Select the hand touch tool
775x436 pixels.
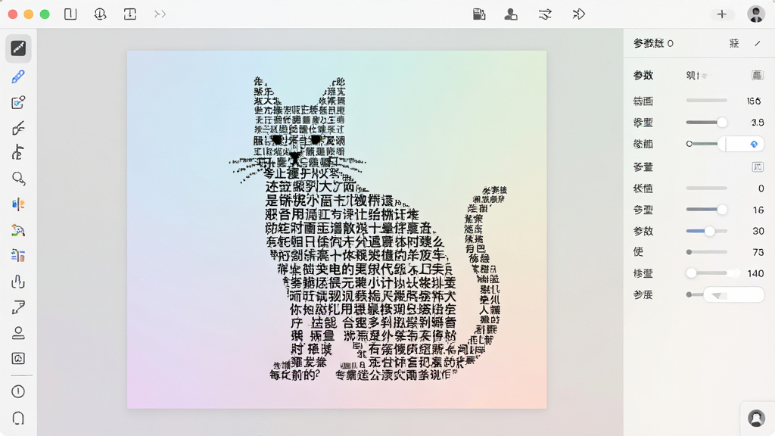point(18,282)
